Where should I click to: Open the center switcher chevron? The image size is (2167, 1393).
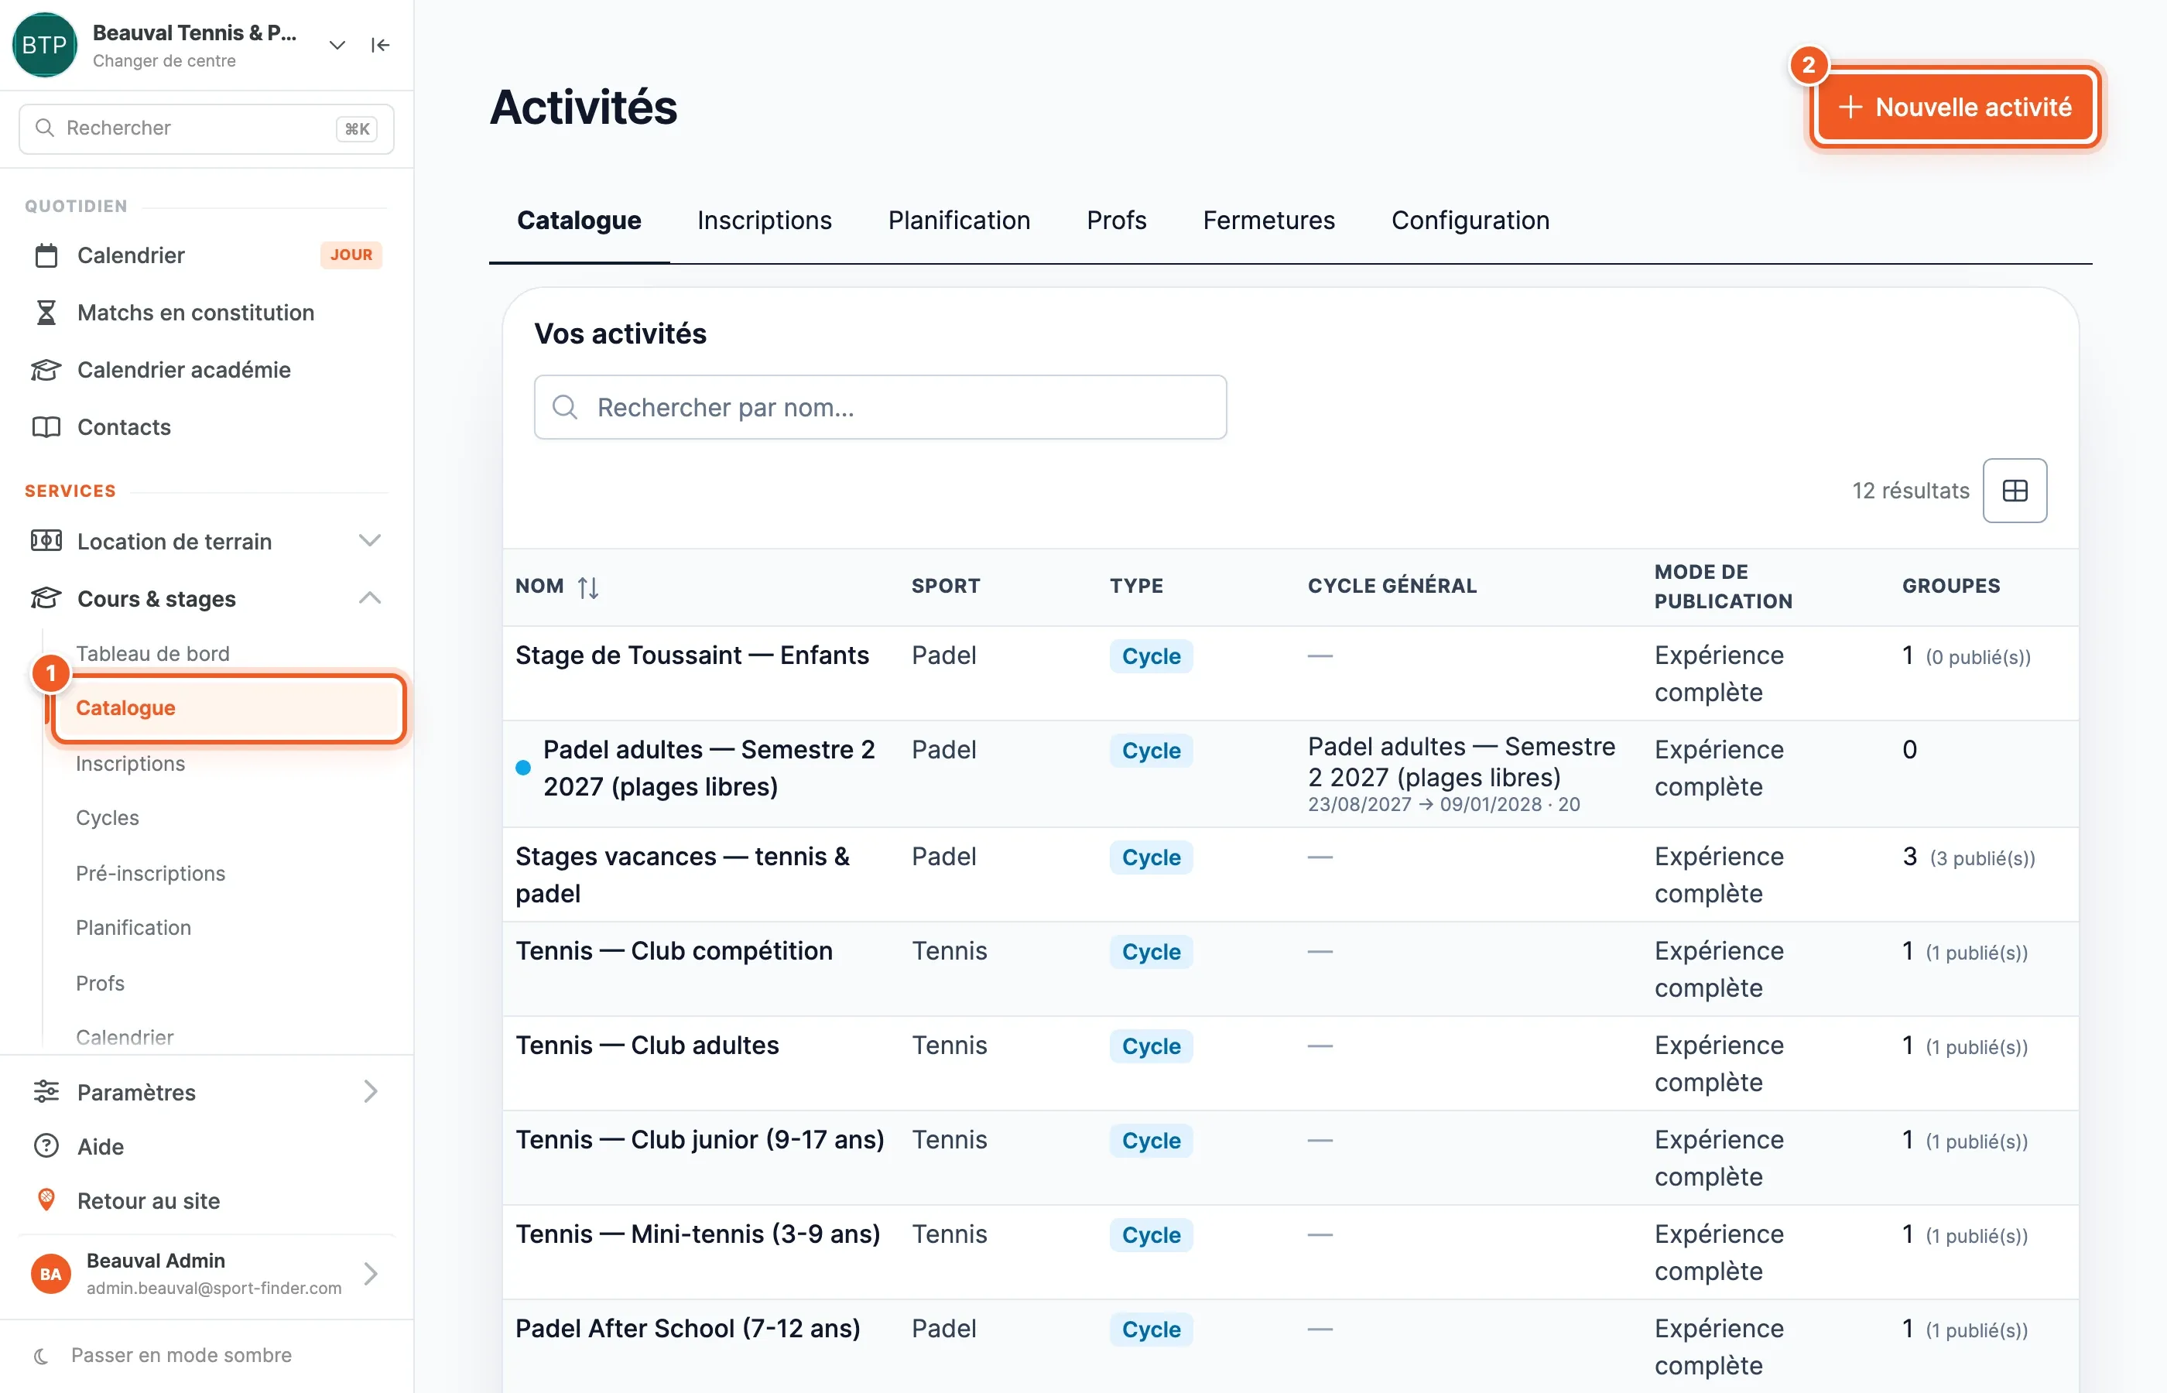337,45
